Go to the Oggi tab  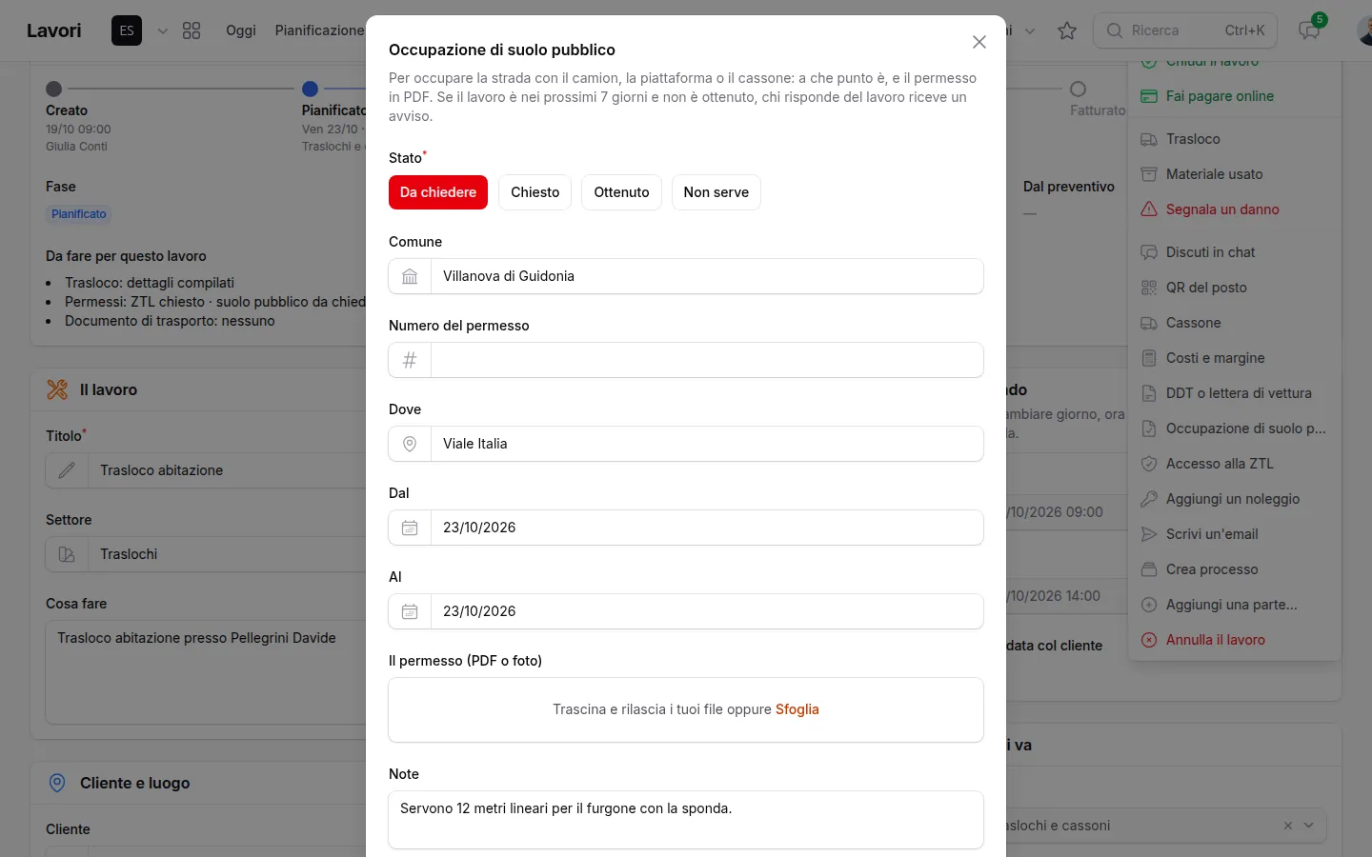(241, 30)
